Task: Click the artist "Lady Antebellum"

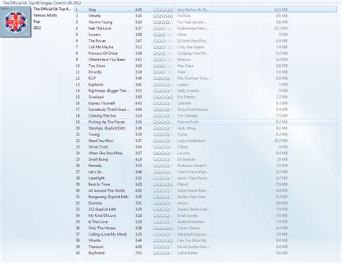Action: pos(191,141)
